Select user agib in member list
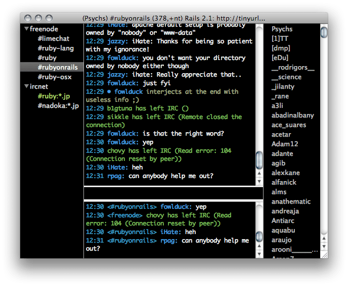This screenshot has width=348, height=286. coord(278,163)
